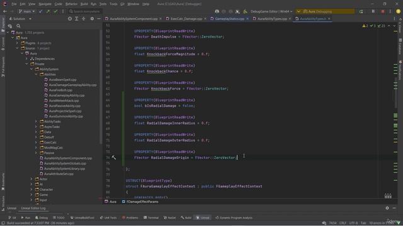Click collapse all icon in Solution panel

coord(84,19)
